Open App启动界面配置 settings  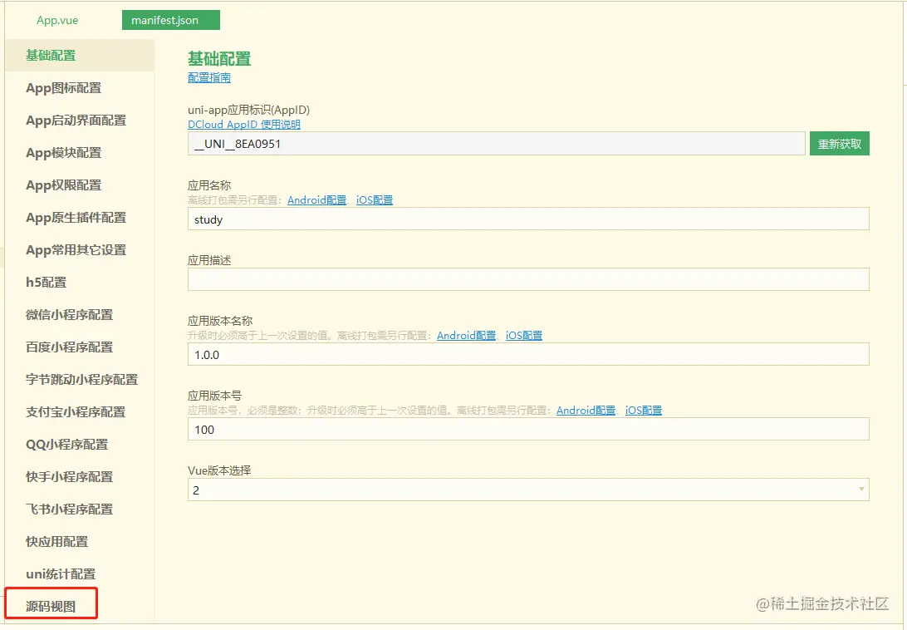(x=75, y=120)
